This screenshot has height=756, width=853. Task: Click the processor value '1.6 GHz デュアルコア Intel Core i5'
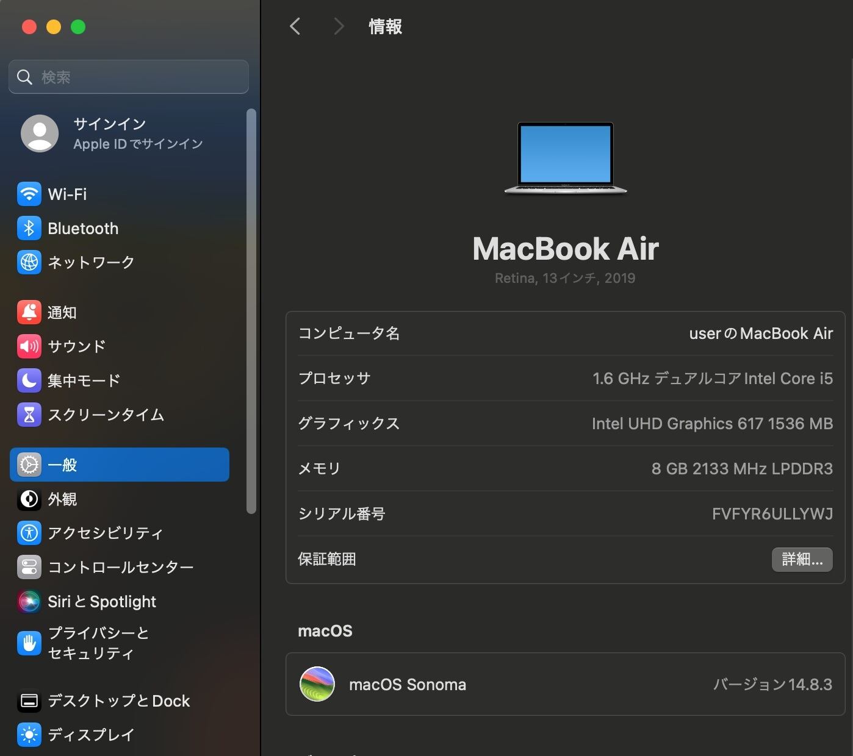(x=713, y=379)
